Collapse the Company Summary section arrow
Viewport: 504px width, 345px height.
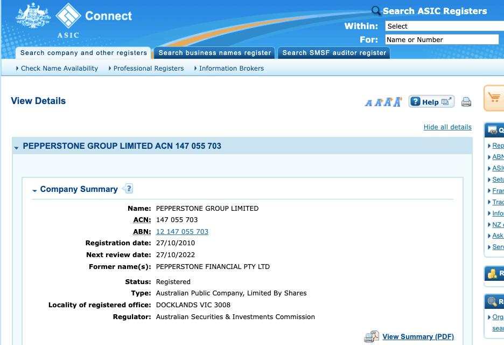click(34, 191)
